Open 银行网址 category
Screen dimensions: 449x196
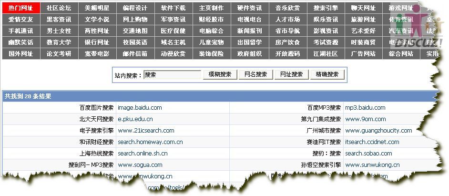click(97, 42)
